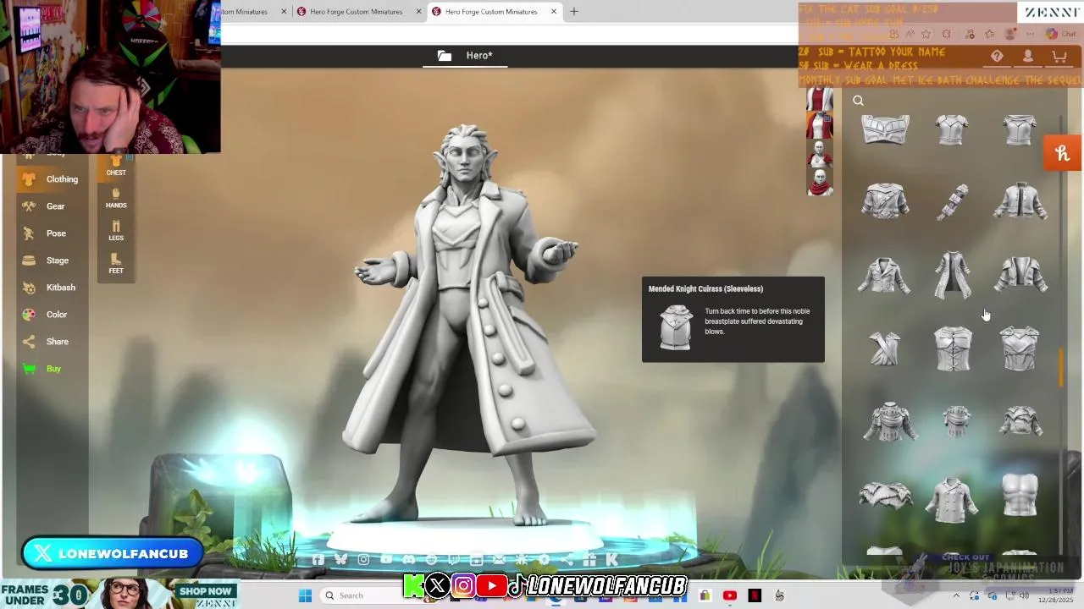1084x609 pixels.
Task: Click the Discord icon in the footer row
Action: point(409,559)
